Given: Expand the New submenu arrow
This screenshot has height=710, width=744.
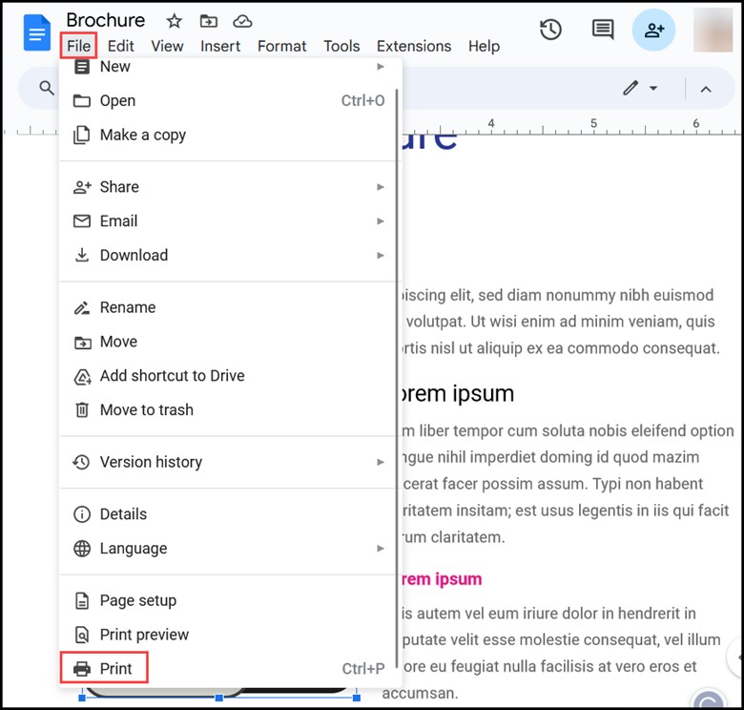Looking at the screenshot, I should (x=380, y=67).
